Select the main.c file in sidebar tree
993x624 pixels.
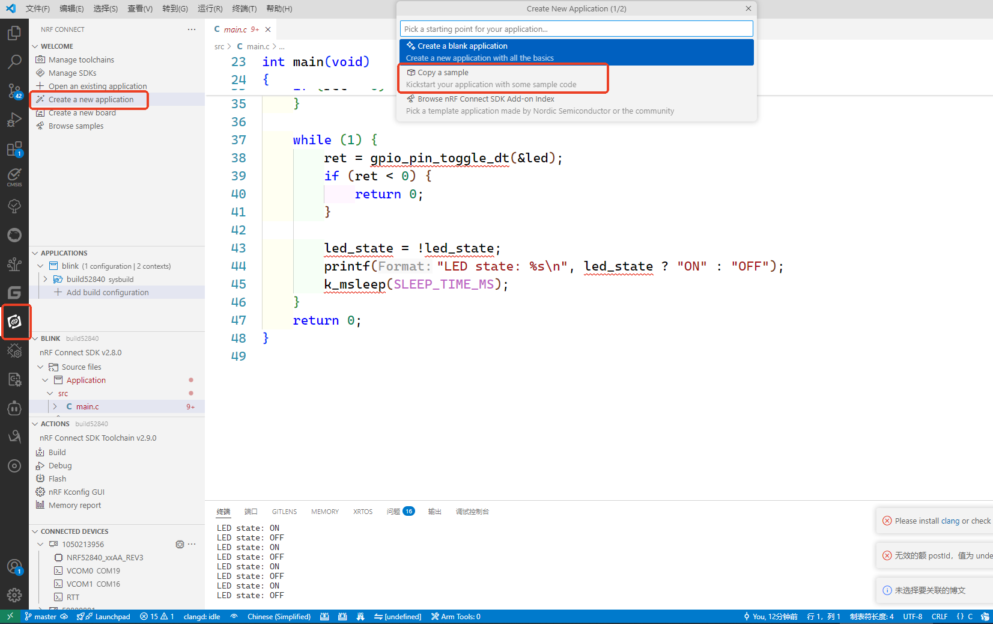pyautogui.click(x=87, y=407)
